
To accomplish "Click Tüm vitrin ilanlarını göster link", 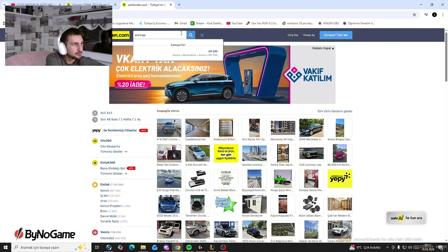I will [x=335, y=111].
